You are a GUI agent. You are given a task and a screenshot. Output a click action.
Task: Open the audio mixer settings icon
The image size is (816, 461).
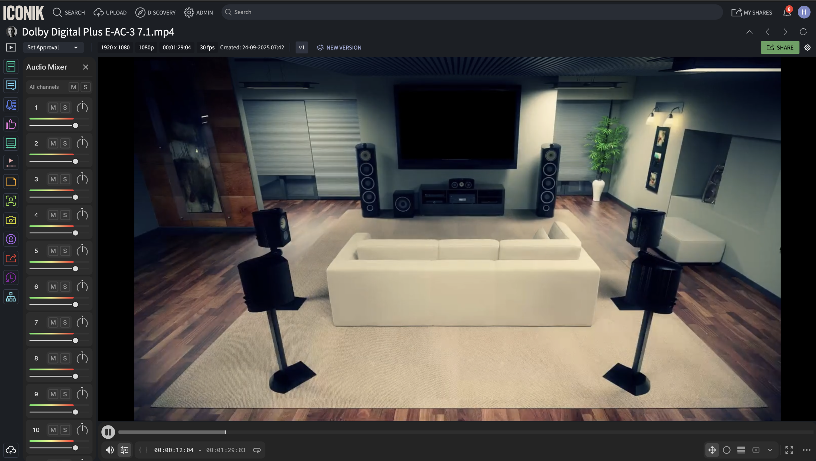click(x=124, y=450)
